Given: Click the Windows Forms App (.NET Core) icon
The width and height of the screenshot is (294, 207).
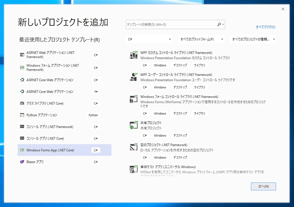Looking at the screenshot, I should tap(22, 150).
